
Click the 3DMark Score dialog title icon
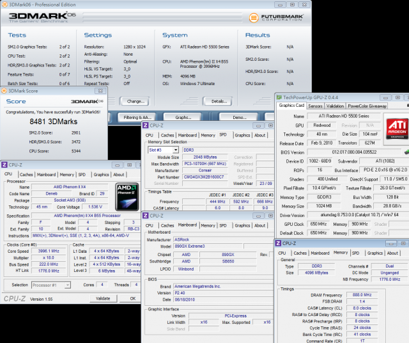pos(4,91)
